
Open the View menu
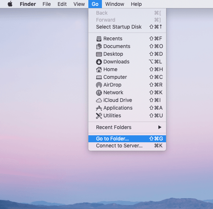tap(79, 4)
